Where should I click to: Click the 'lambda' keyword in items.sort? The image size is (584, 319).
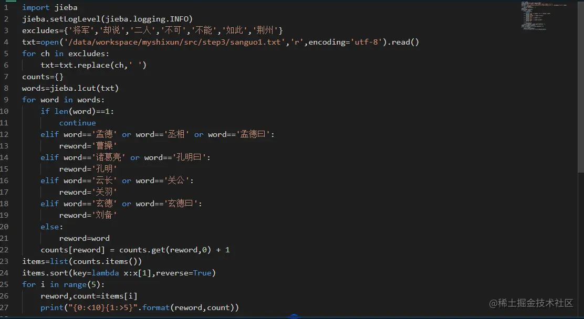[x=105, y=273]
